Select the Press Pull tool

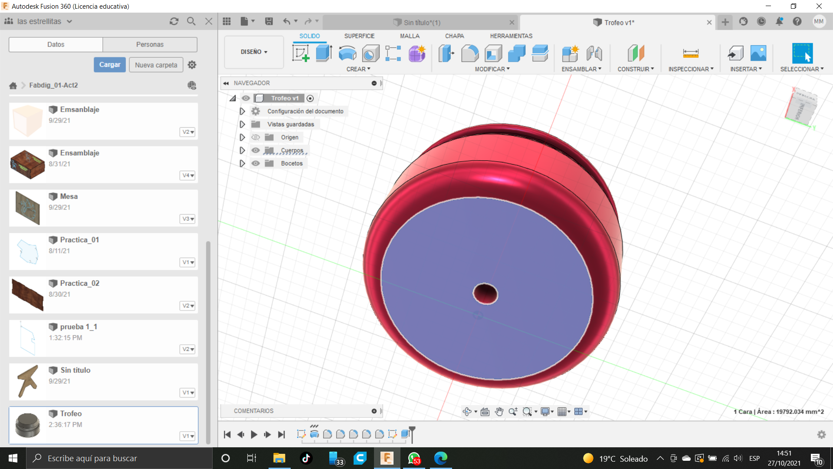point(446,53)
